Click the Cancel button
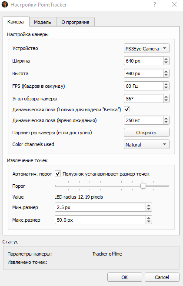Image resolution: width=183 pixels, height=286 pixels. click(162, 277)
